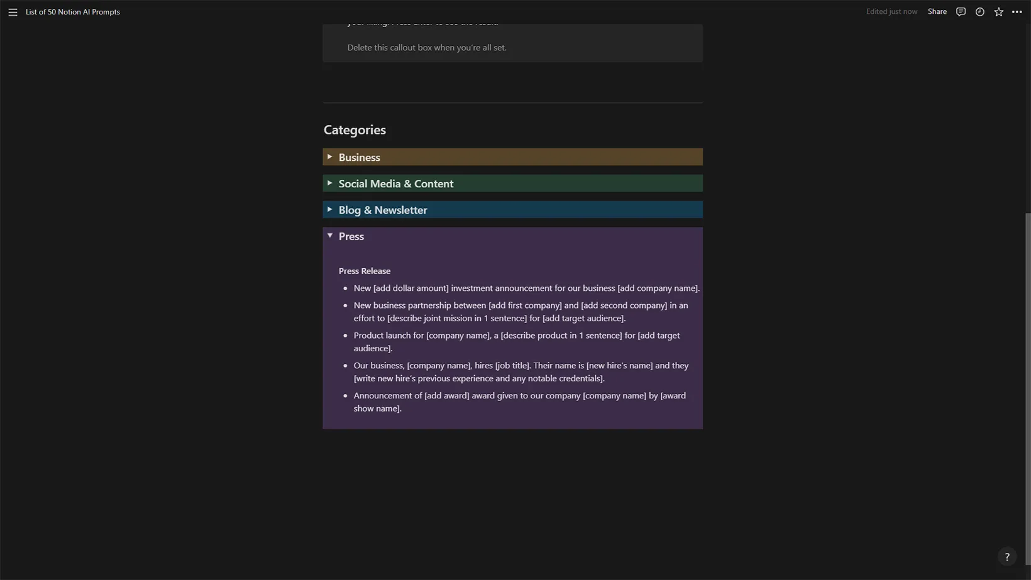Click the new business partnership prompt
Screen dimensions: 1031x580
click(521, 312)
